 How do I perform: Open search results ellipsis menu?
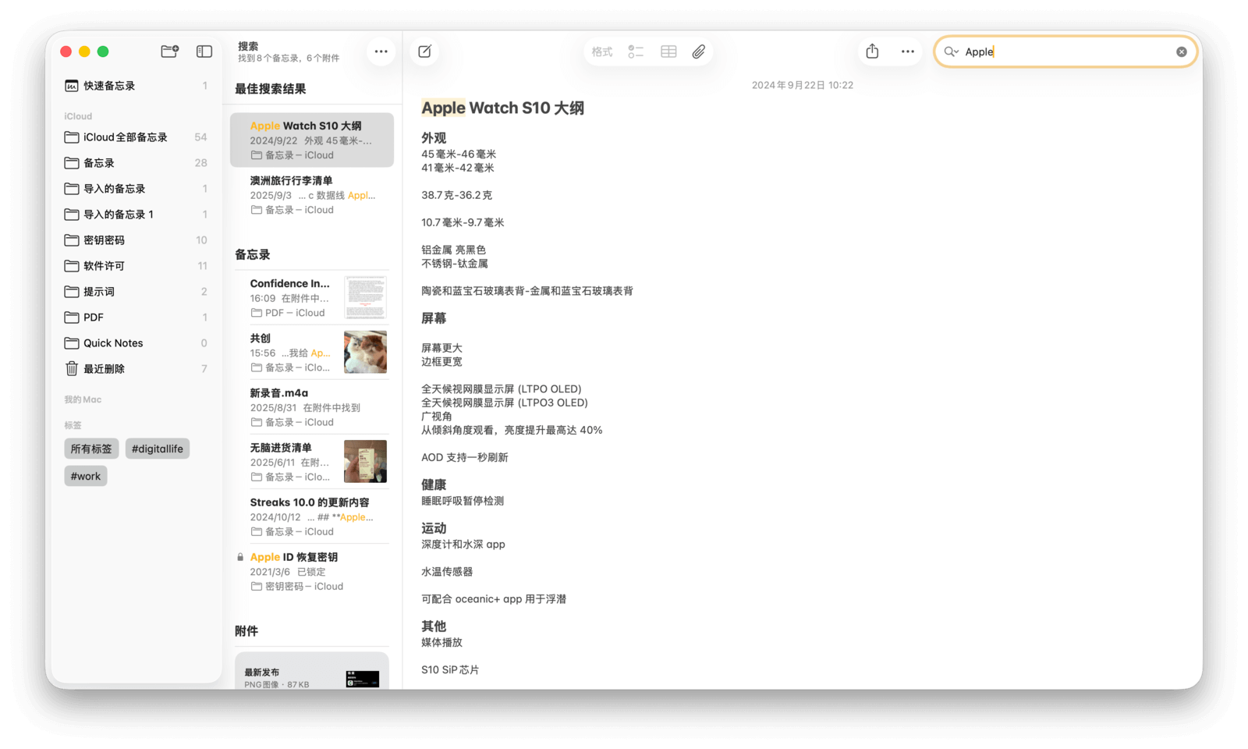pos(381,51)
